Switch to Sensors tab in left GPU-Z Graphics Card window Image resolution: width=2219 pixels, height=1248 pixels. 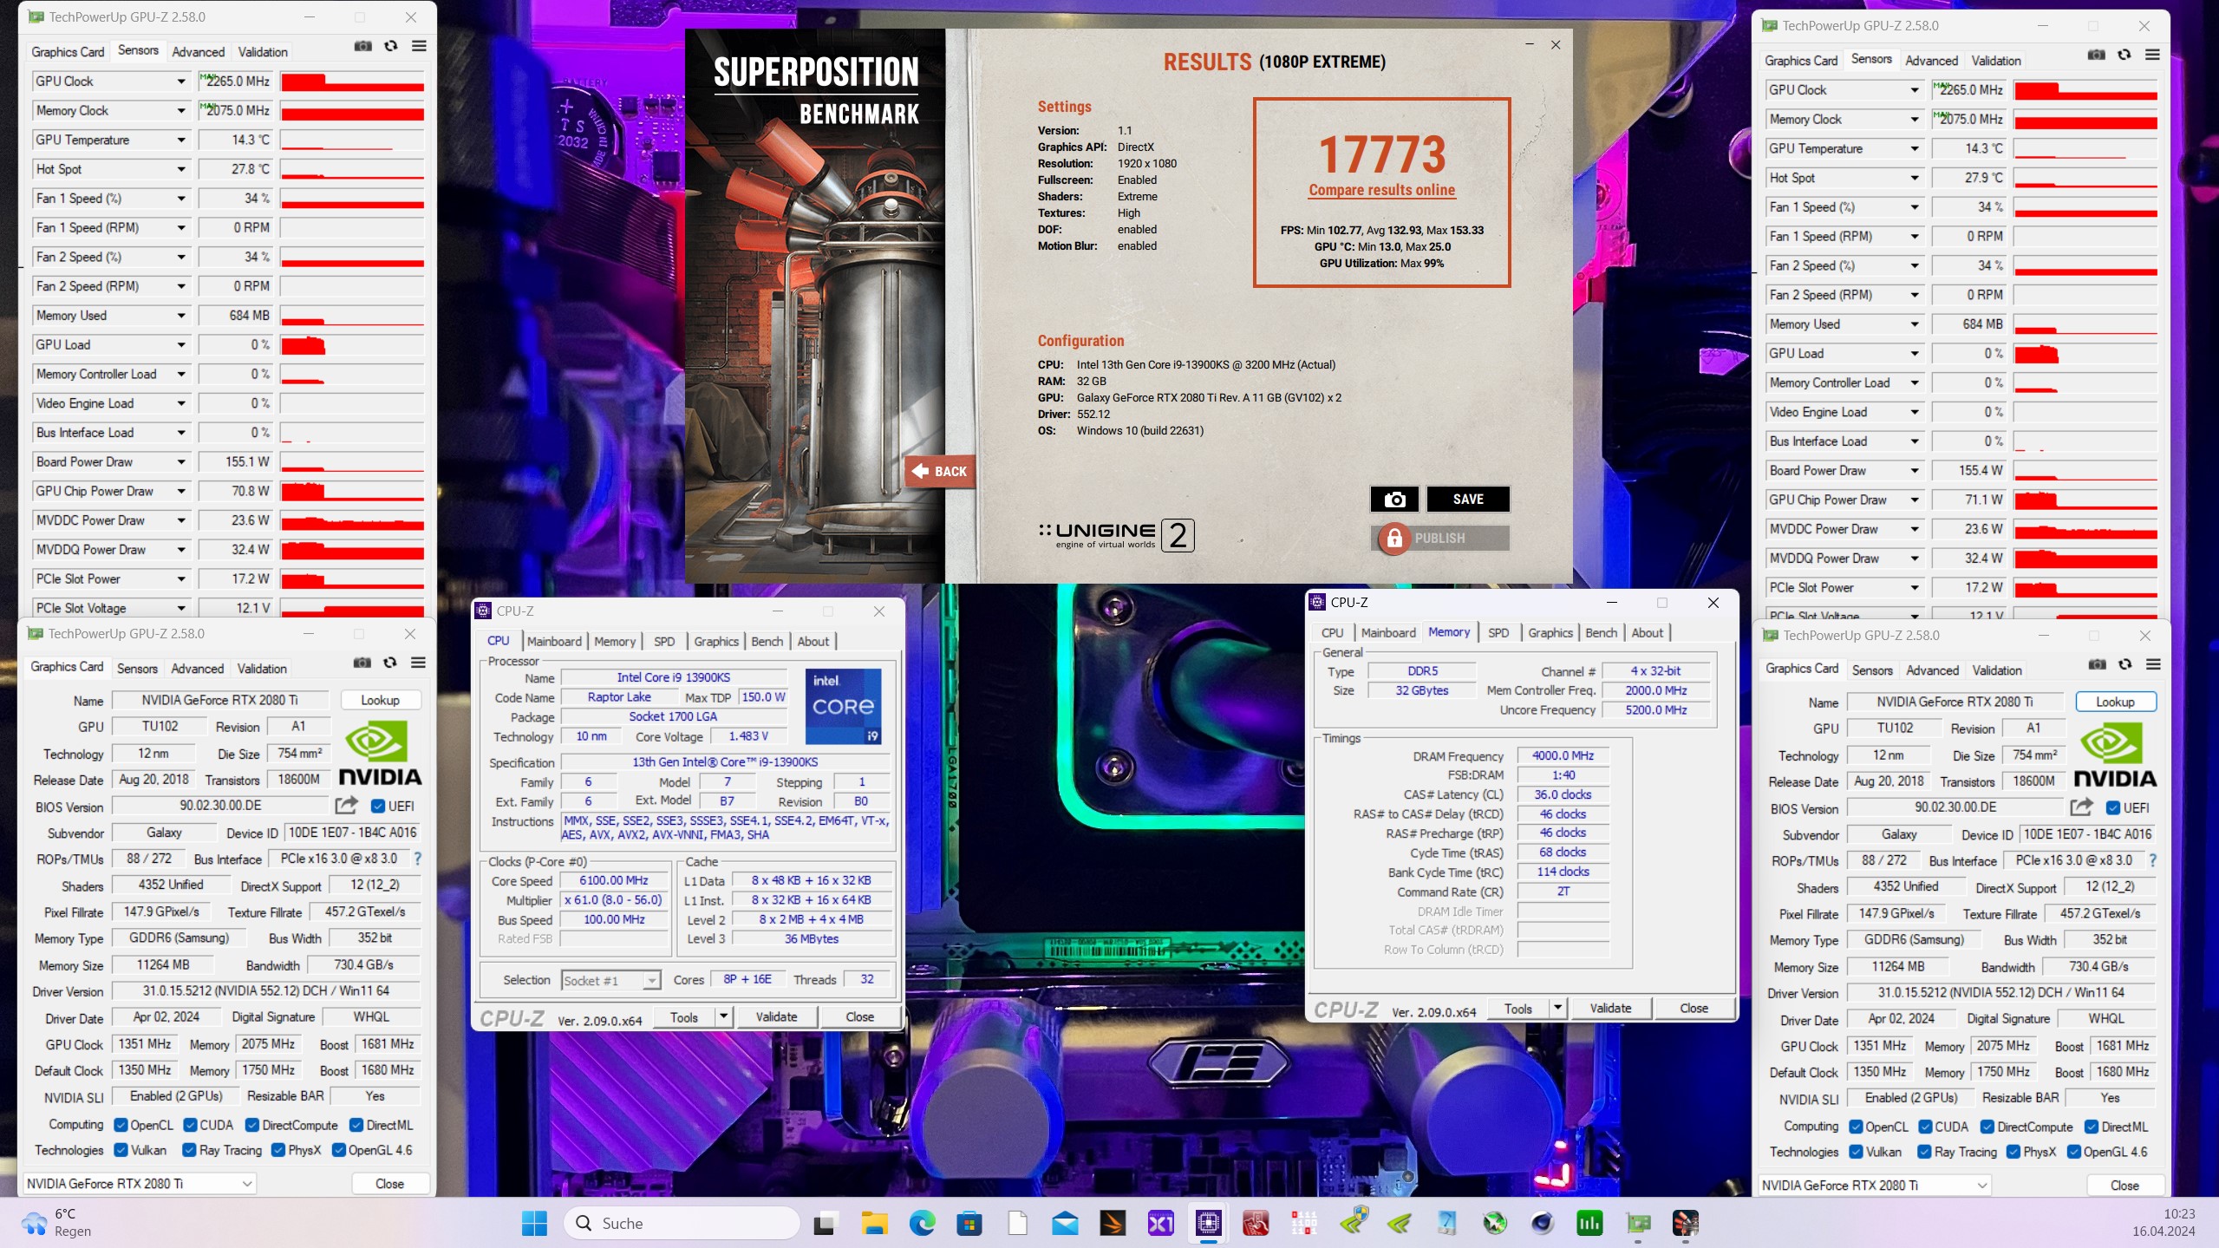(137, 669)
